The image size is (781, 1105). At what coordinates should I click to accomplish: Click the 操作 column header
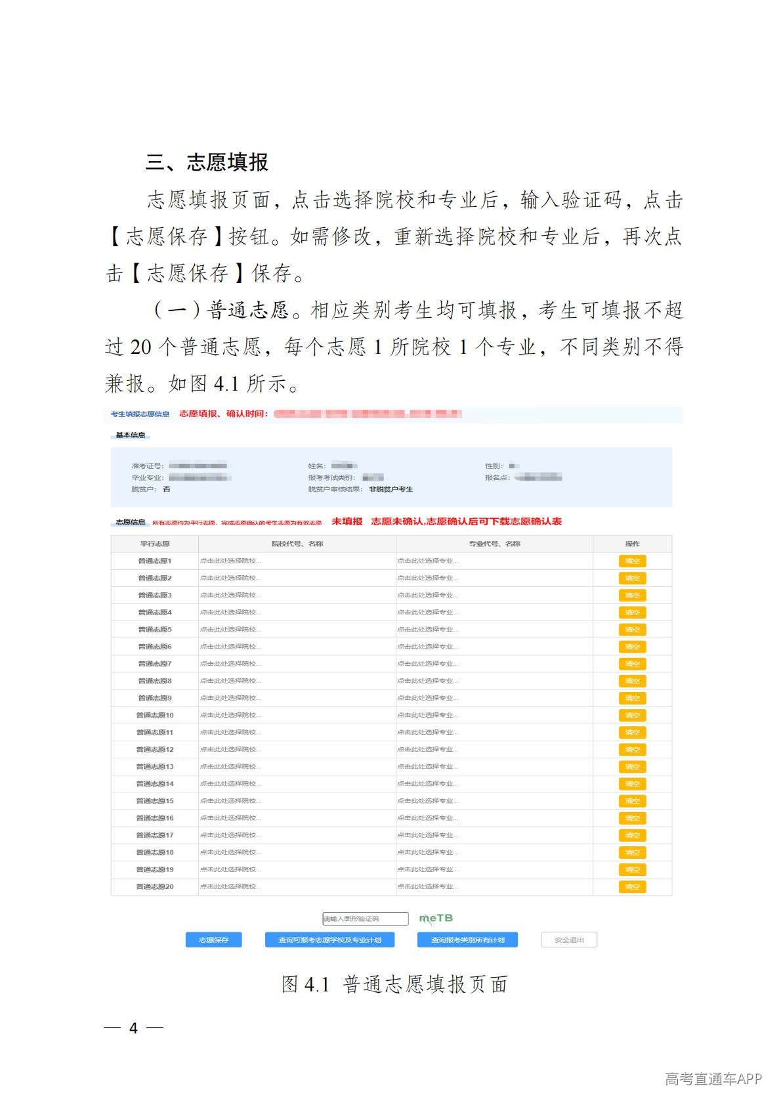(x=632, y=544)
